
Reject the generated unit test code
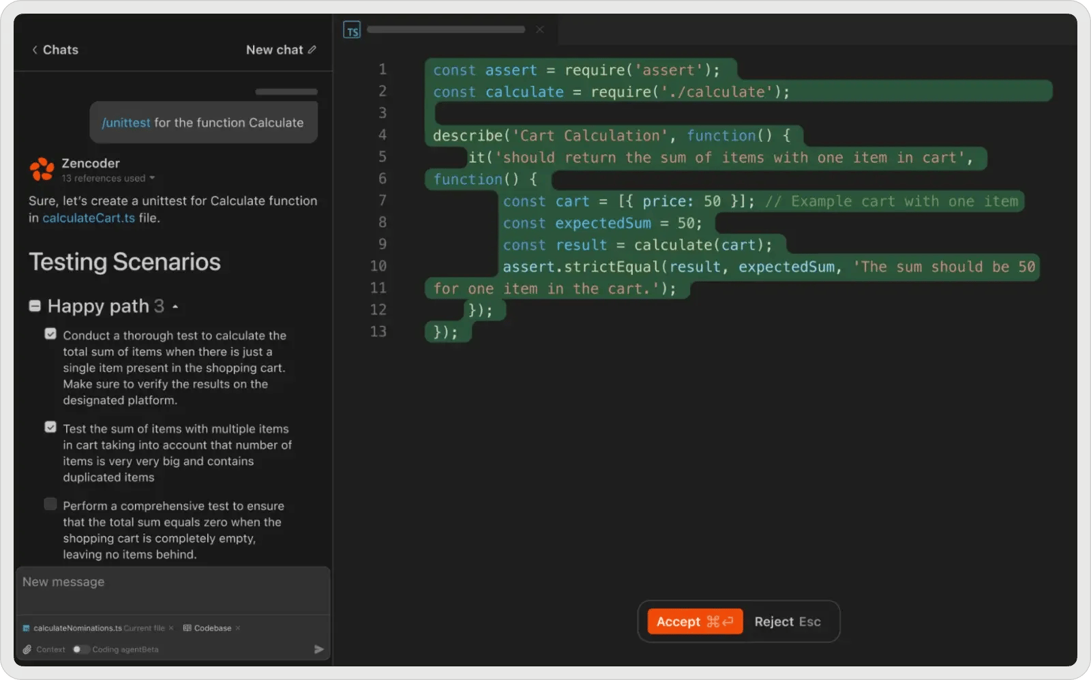[788, 621]
